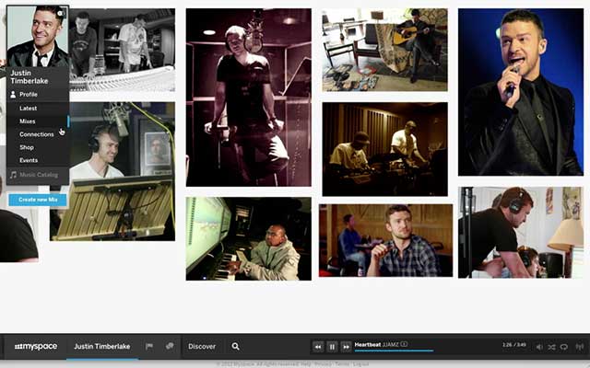Click the search magnifier icon
The height and width of the screenshot is (368, 590).
point(236,346)
